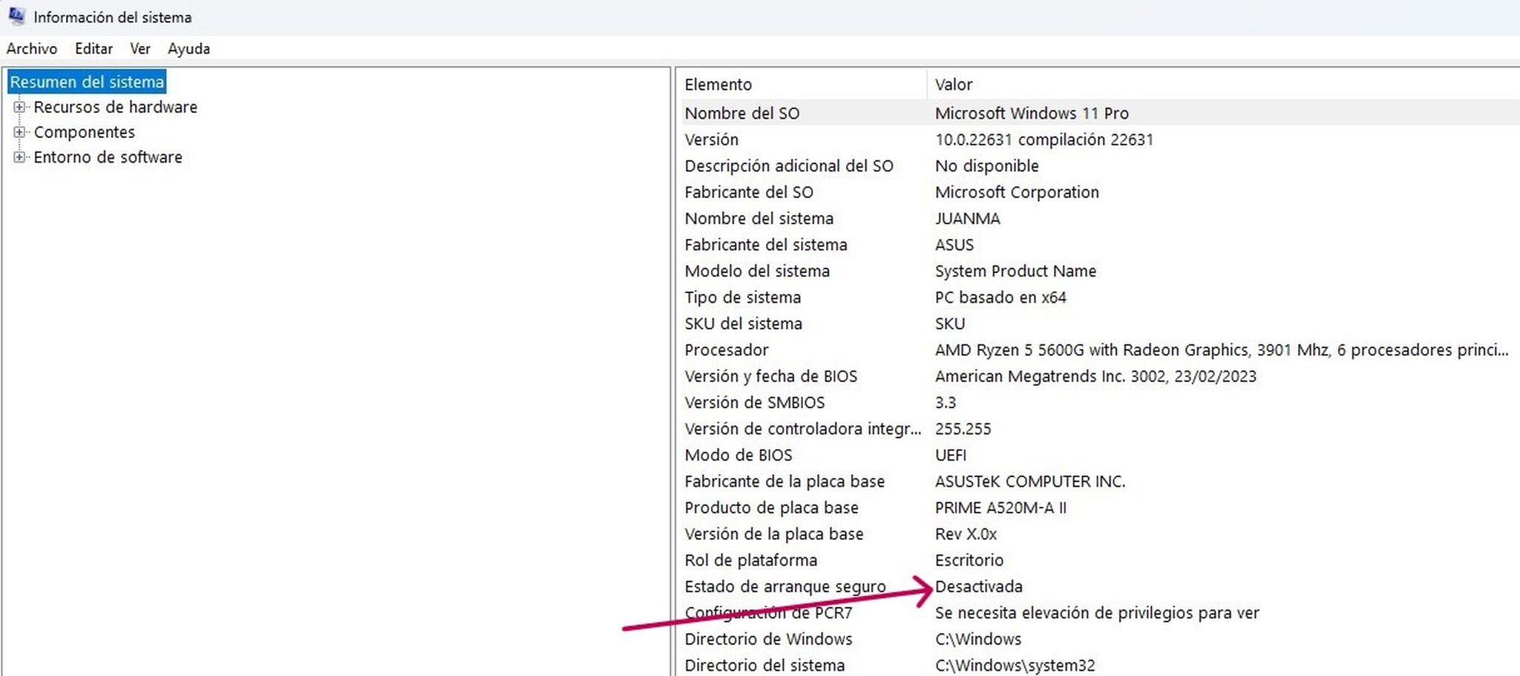Open the Editar menu
Image resolution: width=1520 pixels, height=676 pixels.
click(94, 48)
